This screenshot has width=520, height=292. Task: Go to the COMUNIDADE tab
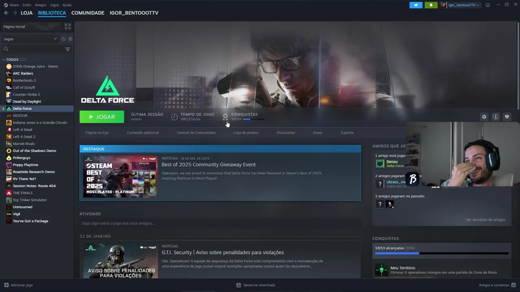click(x=88, y=13)
